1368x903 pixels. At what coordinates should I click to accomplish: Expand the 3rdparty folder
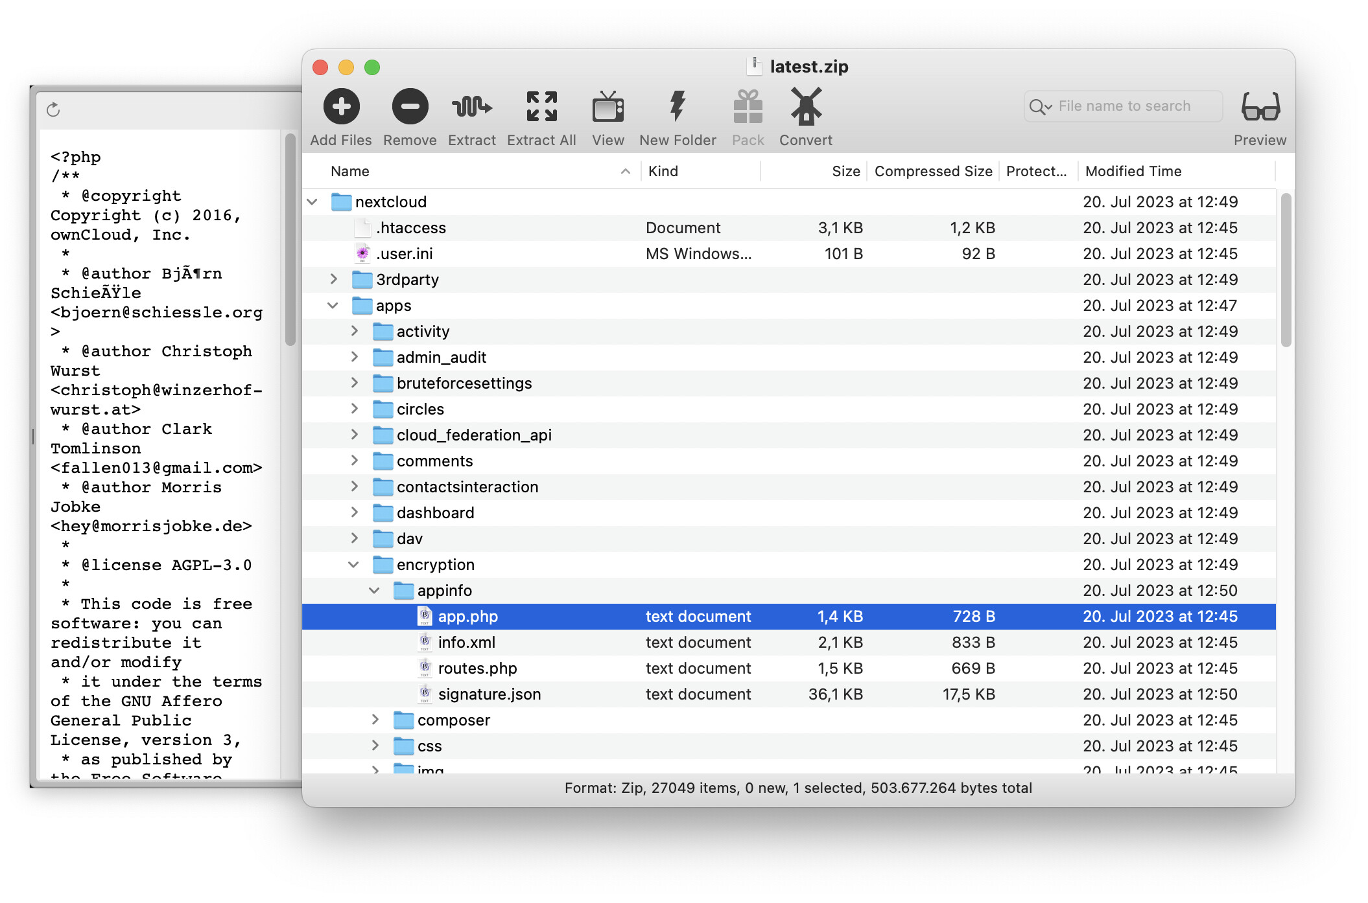333,279
